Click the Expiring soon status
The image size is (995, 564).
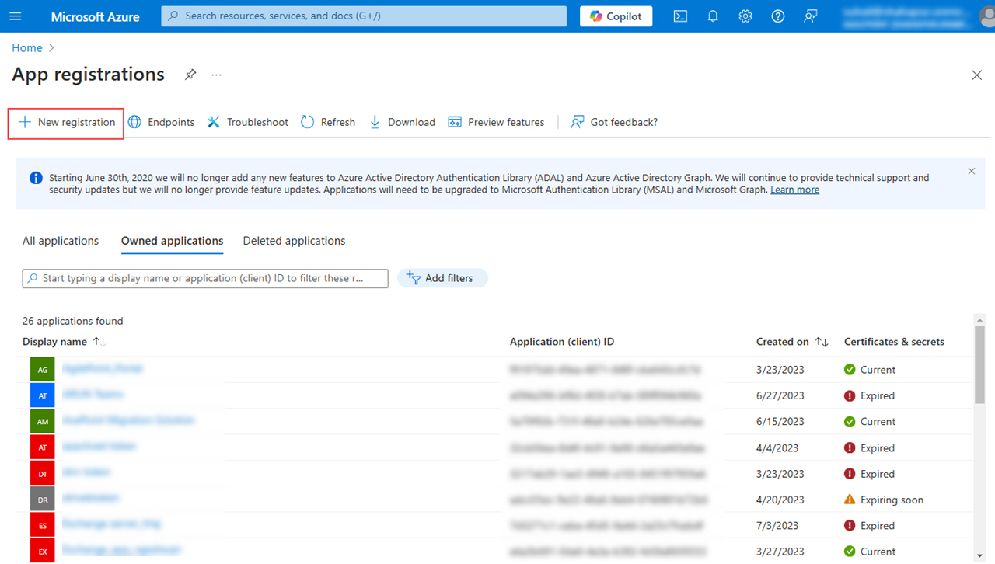click(884, 500)
